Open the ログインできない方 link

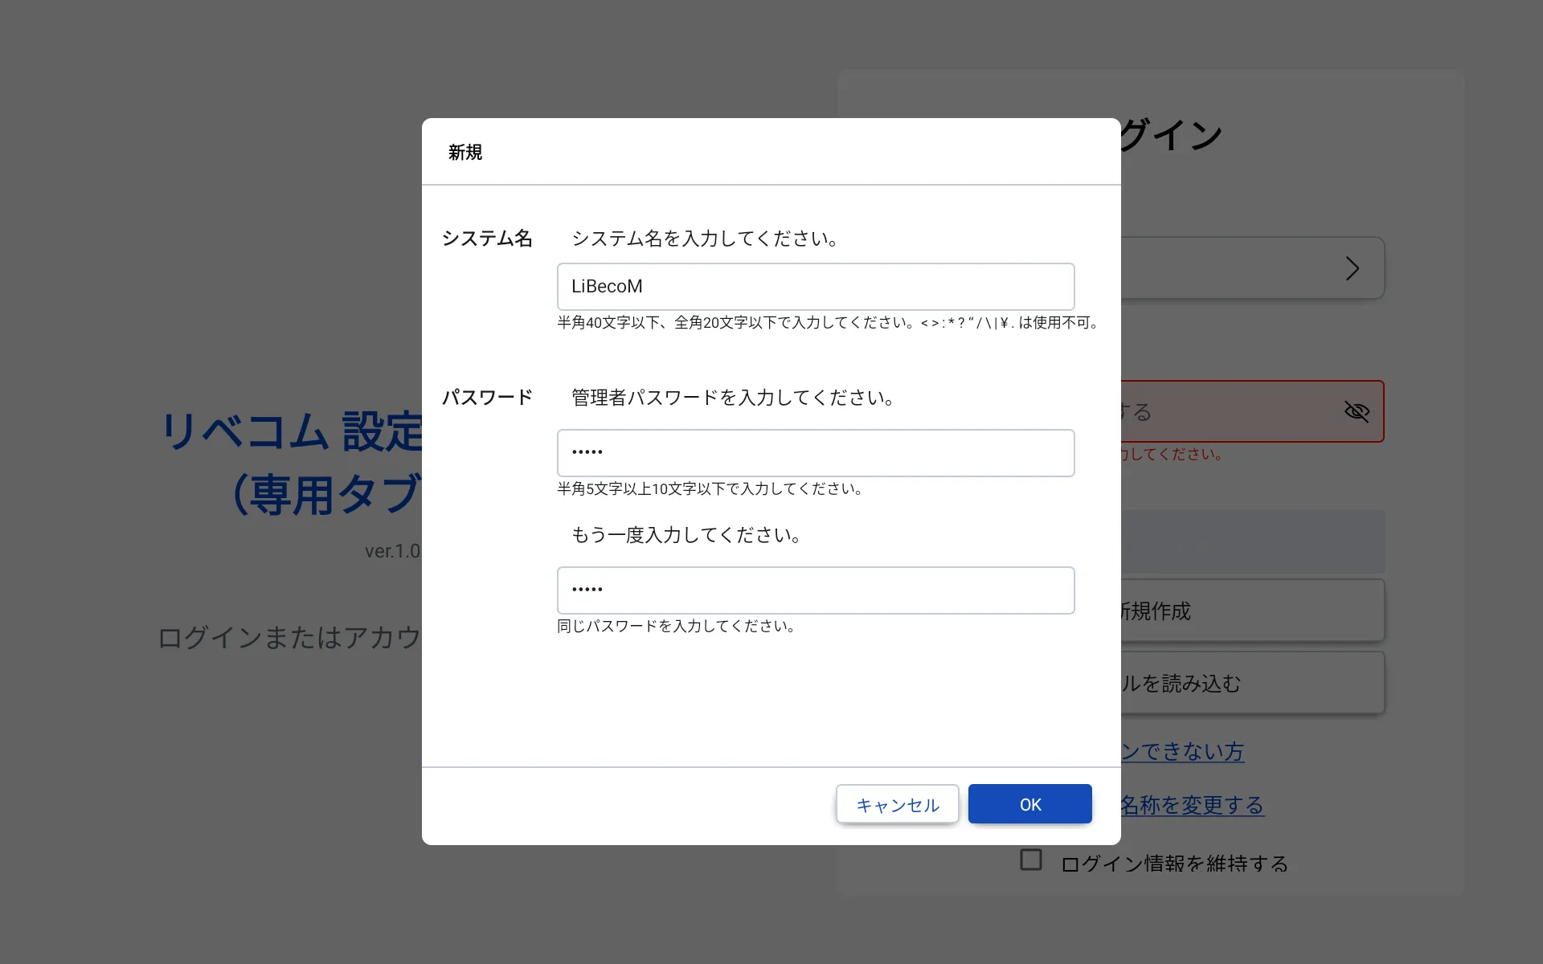1183,752
